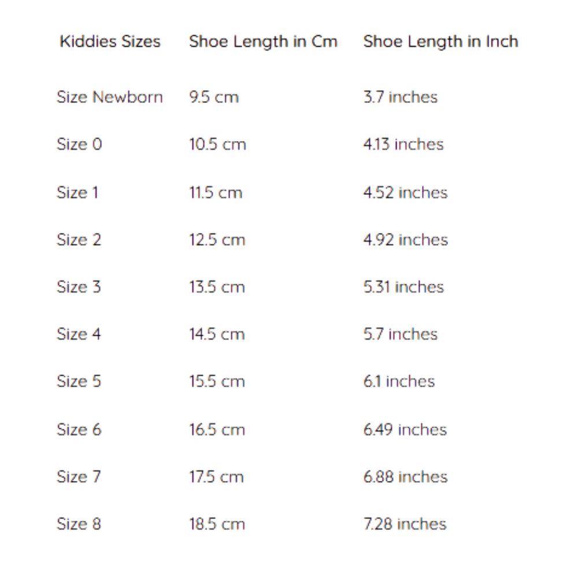Click the 4.52 inches value
578x578 pixels.
point(405,192)
